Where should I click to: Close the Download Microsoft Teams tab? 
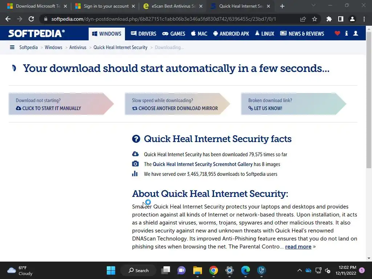point(65,6)
